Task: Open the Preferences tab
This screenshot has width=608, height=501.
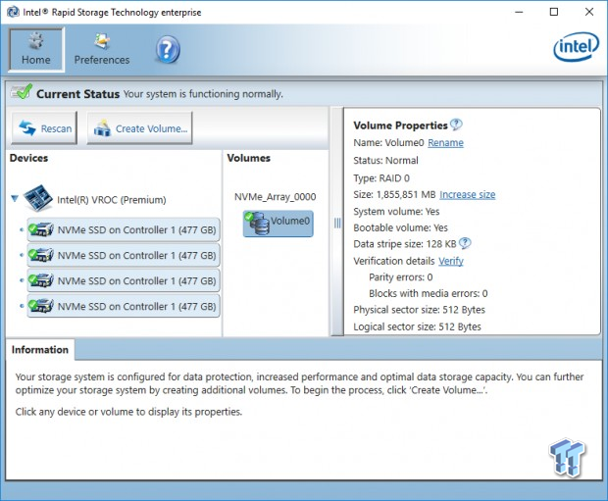Action: pyautogui.click(x=102, y=49)
